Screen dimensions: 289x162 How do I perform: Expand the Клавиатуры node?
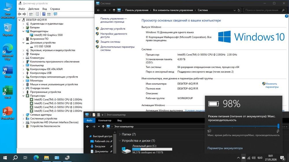tap(23, 58)
